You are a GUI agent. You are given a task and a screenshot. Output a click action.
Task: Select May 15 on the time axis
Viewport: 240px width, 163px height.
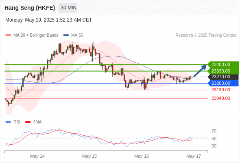coord(89,156)
